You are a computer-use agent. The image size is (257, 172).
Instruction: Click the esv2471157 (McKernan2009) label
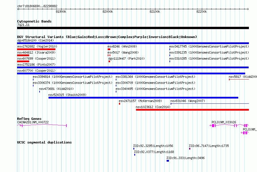coord(140,101)
